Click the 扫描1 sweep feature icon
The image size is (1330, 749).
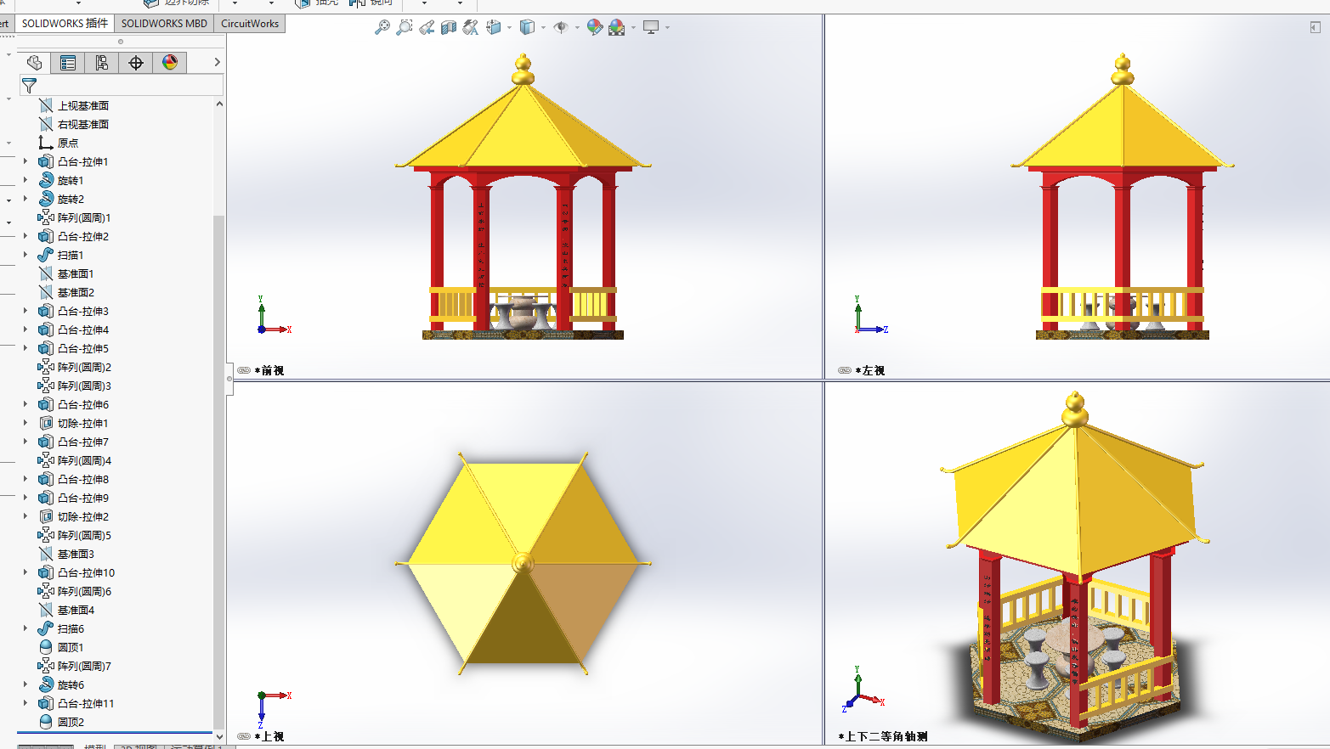tap(46, 255)
